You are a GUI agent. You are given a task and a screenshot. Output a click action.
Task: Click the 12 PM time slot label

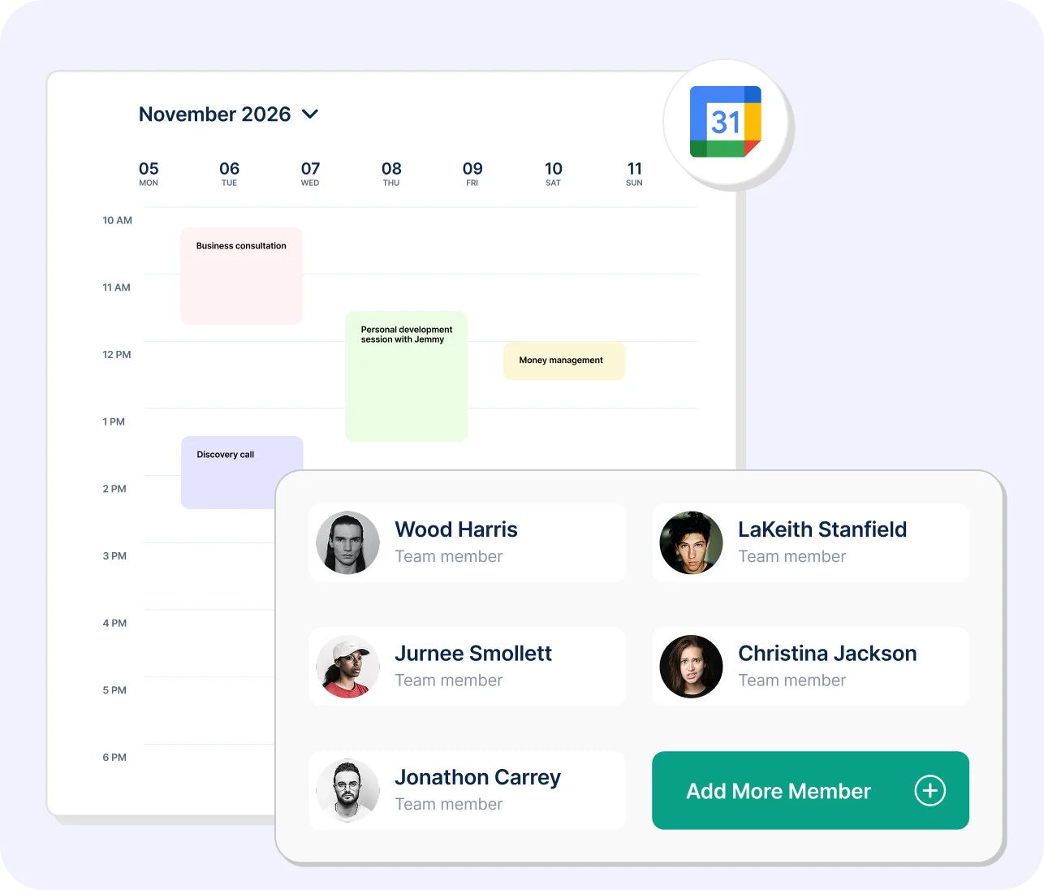pos(116,354)
